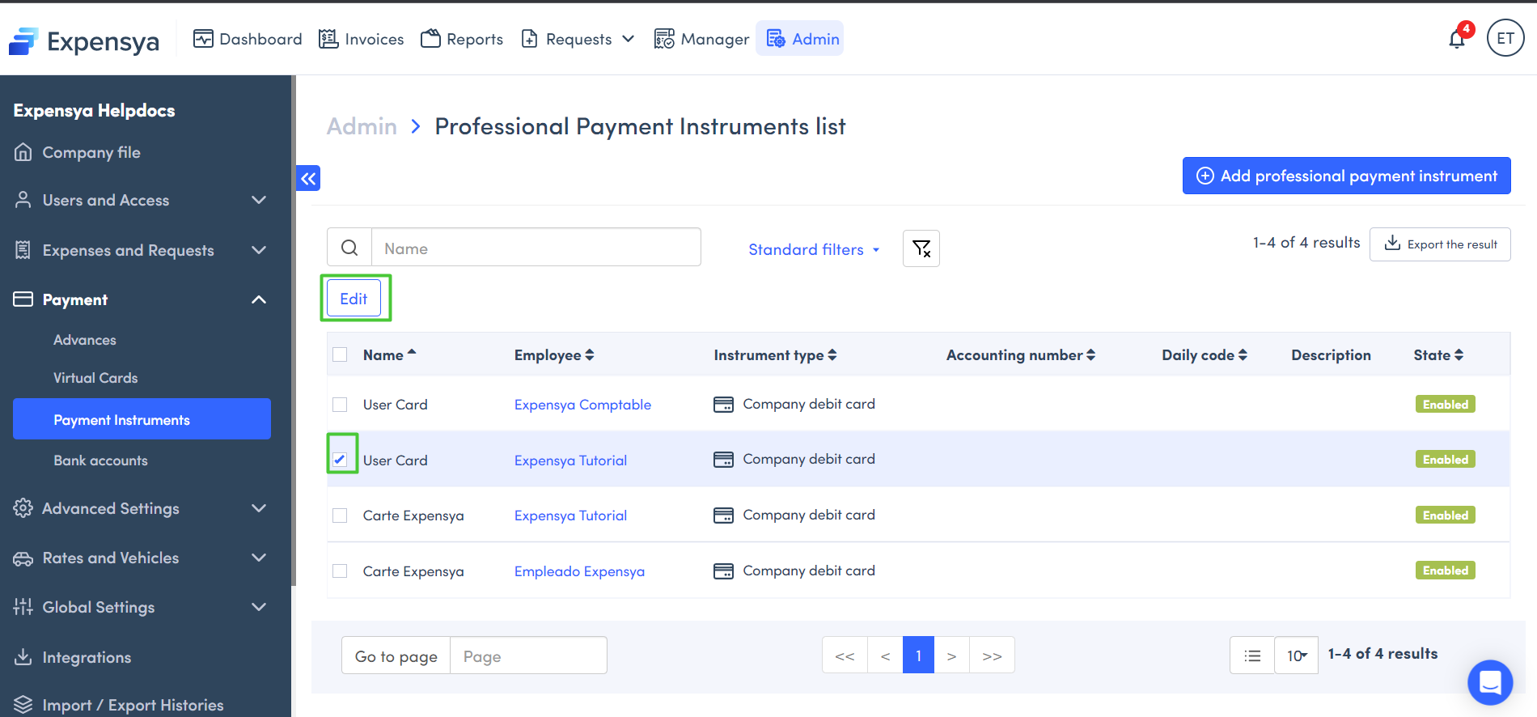Click the list view icon
Viewport: 1537px width, 717px height.
pos(1252,655)
